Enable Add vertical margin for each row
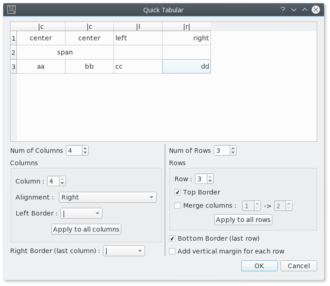Viewport: 330px width, 286px height. [172, 251]
